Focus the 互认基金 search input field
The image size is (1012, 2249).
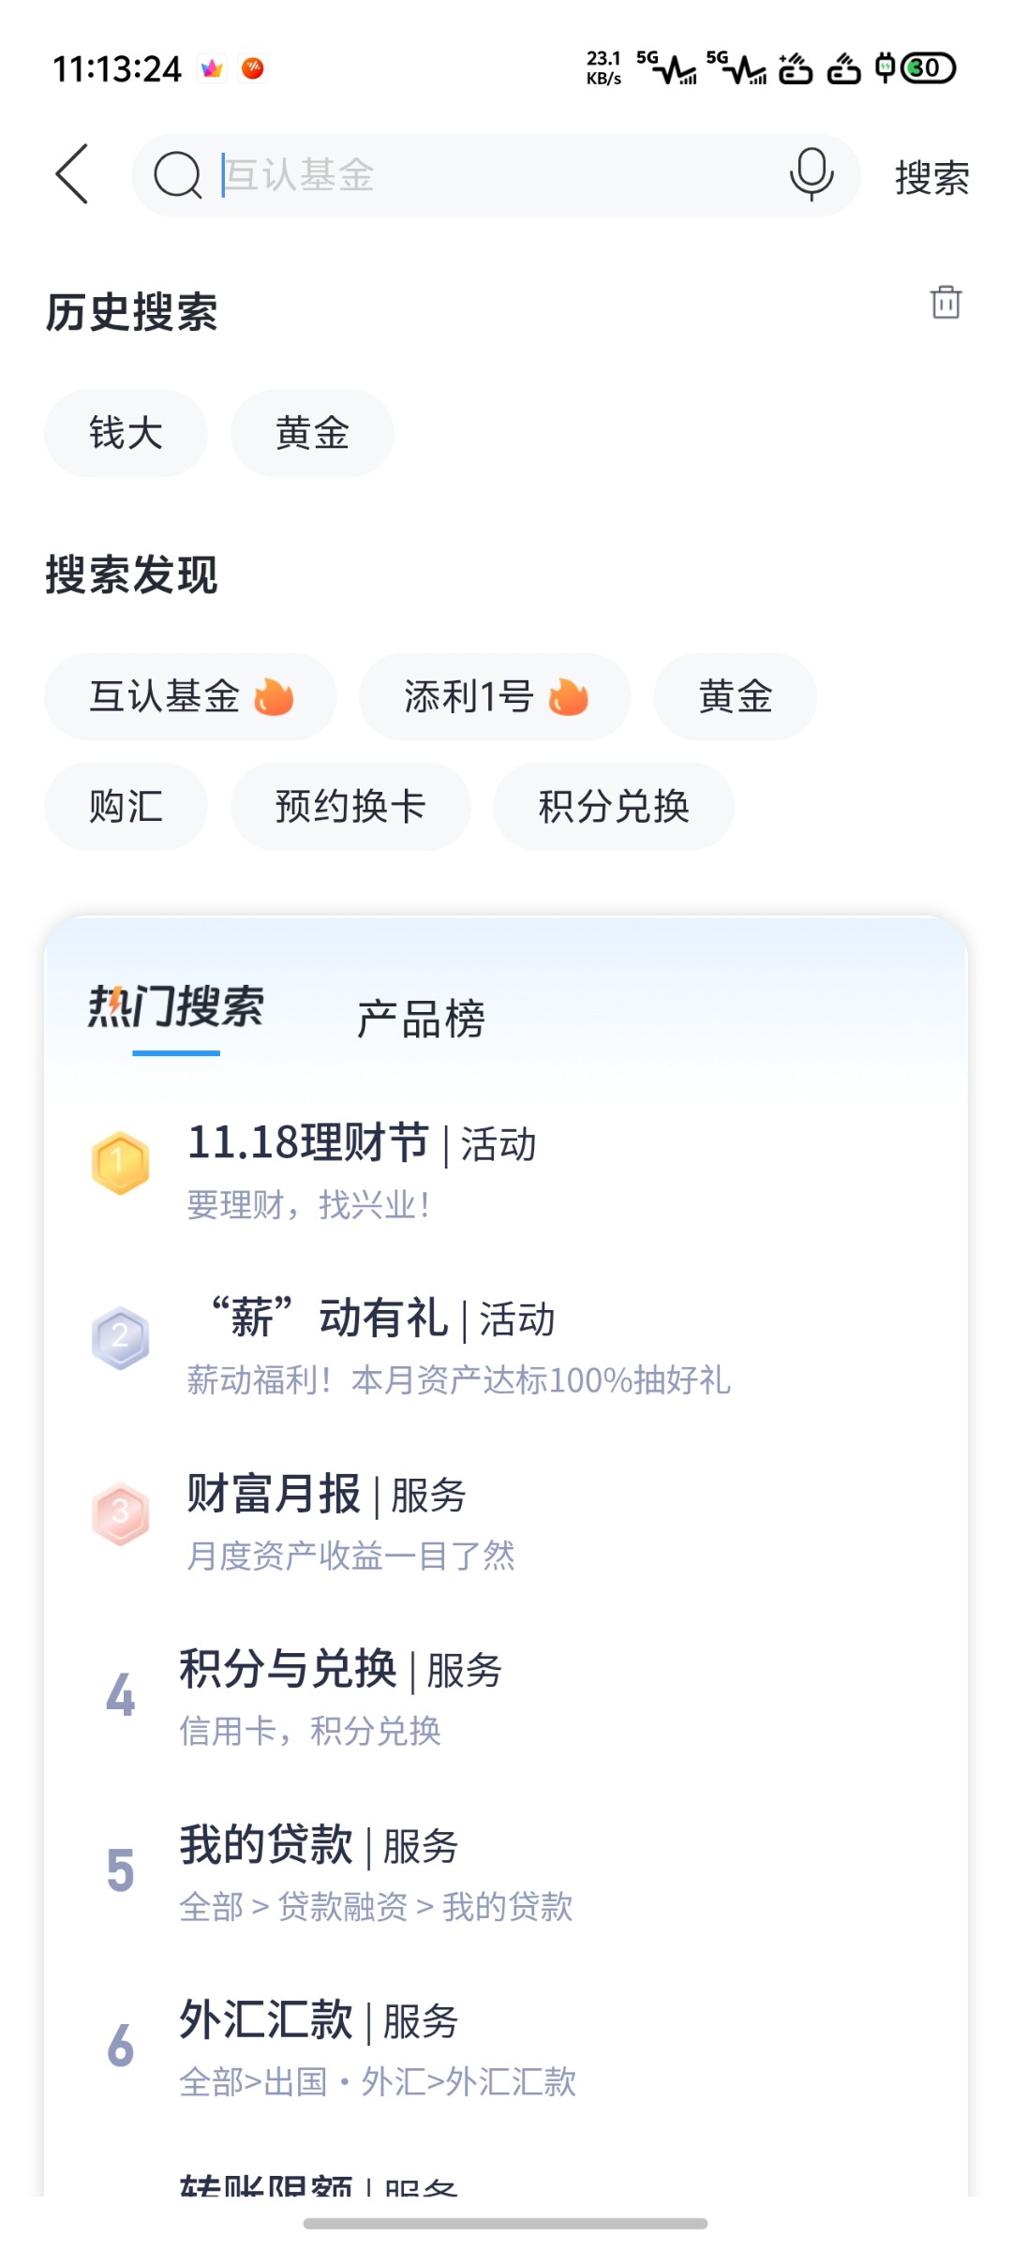tap(487, 175)
